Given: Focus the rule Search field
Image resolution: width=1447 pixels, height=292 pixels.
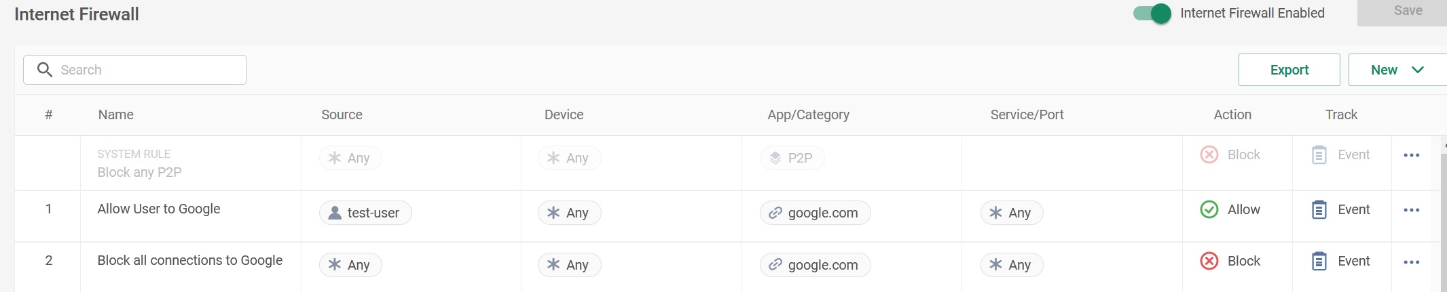Looking at the screenshot, I should (x=149, y=70).
